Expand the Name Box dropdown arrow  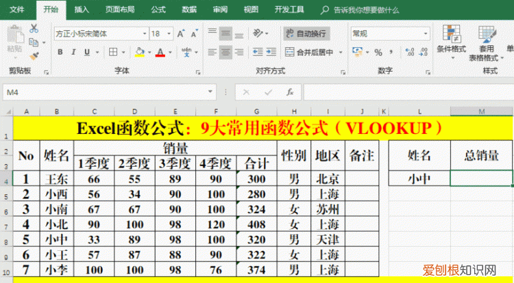(210, 92)
